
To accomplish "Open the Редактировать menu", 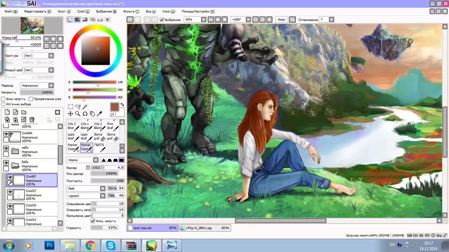I will (x=38, y=11).
